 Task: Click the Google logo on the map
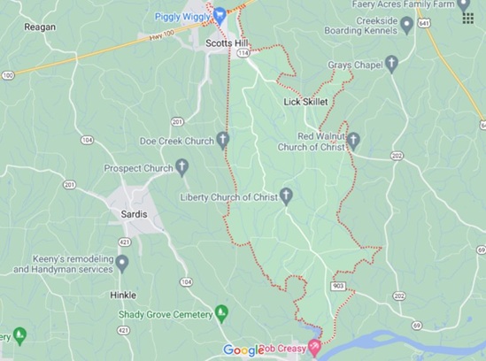243,350
